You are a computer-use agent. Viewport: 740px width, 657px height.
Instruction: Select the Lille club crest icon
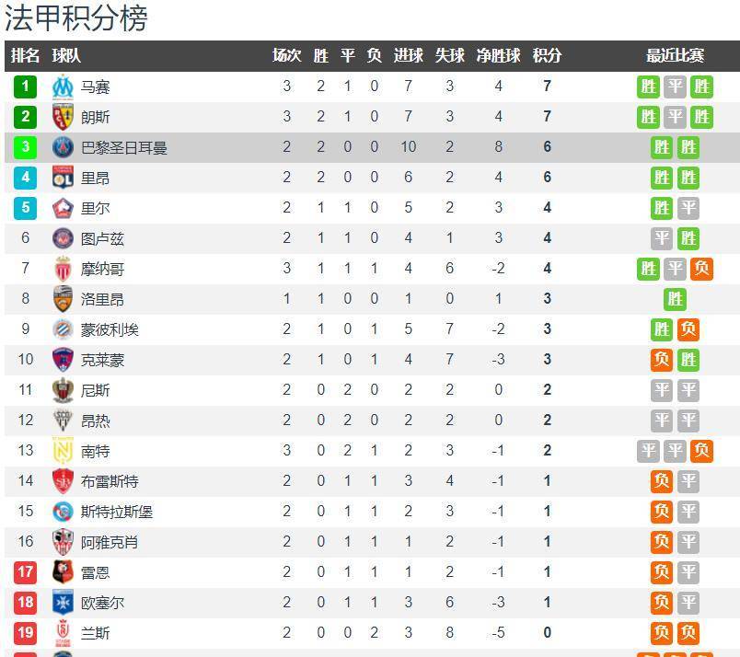click(63, 208)
